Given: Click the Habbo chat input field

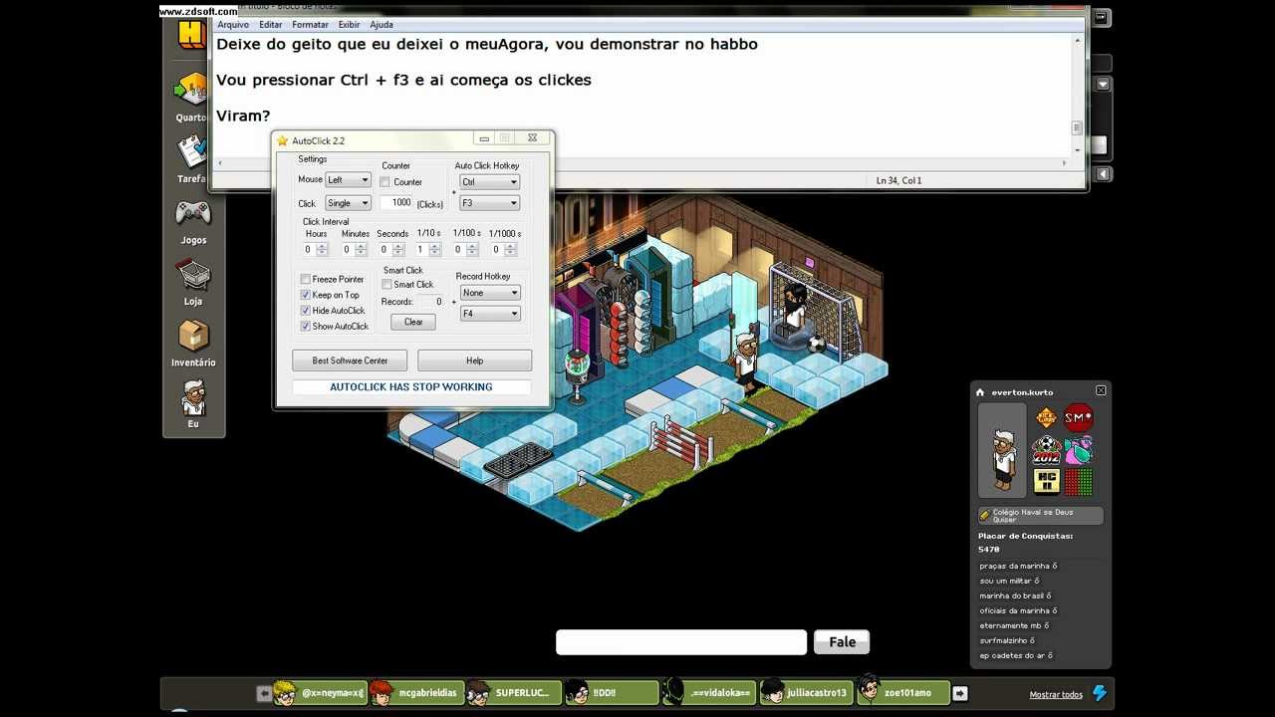Looking at the screenshot, I should click(681, 642).
